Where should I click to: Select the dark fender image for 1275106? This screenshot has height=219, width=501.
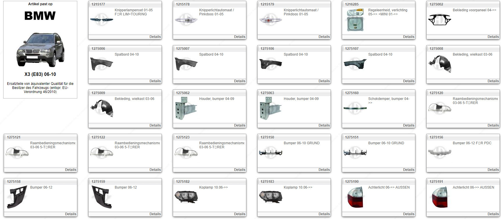tap(270, 64)
